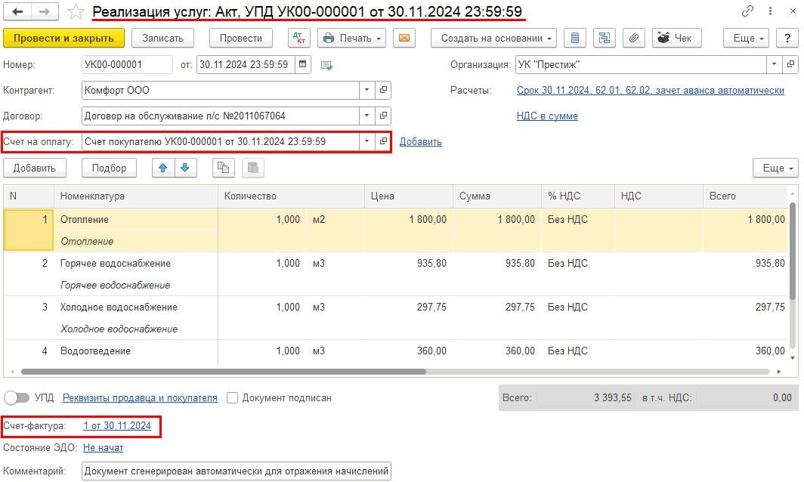Toggle the УПД switch
804x482 pixels.
tap(17, 398)
